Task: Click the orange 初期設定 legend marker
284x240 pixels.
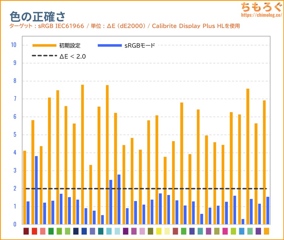Action: pos(44,45)
